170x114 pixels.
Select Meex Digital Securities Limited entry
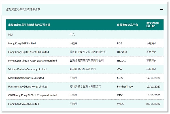(26, 78)
